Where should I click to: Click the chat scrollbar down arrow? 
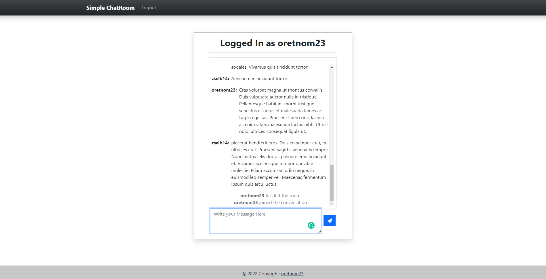click(332, 203)
